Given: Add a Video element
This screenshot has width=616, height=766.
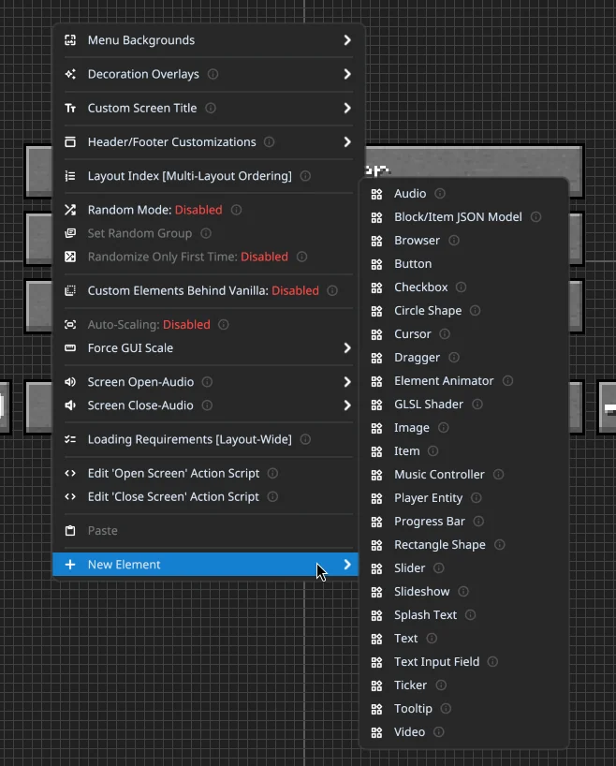Looking at the screenshot, I should coord(464,731).
